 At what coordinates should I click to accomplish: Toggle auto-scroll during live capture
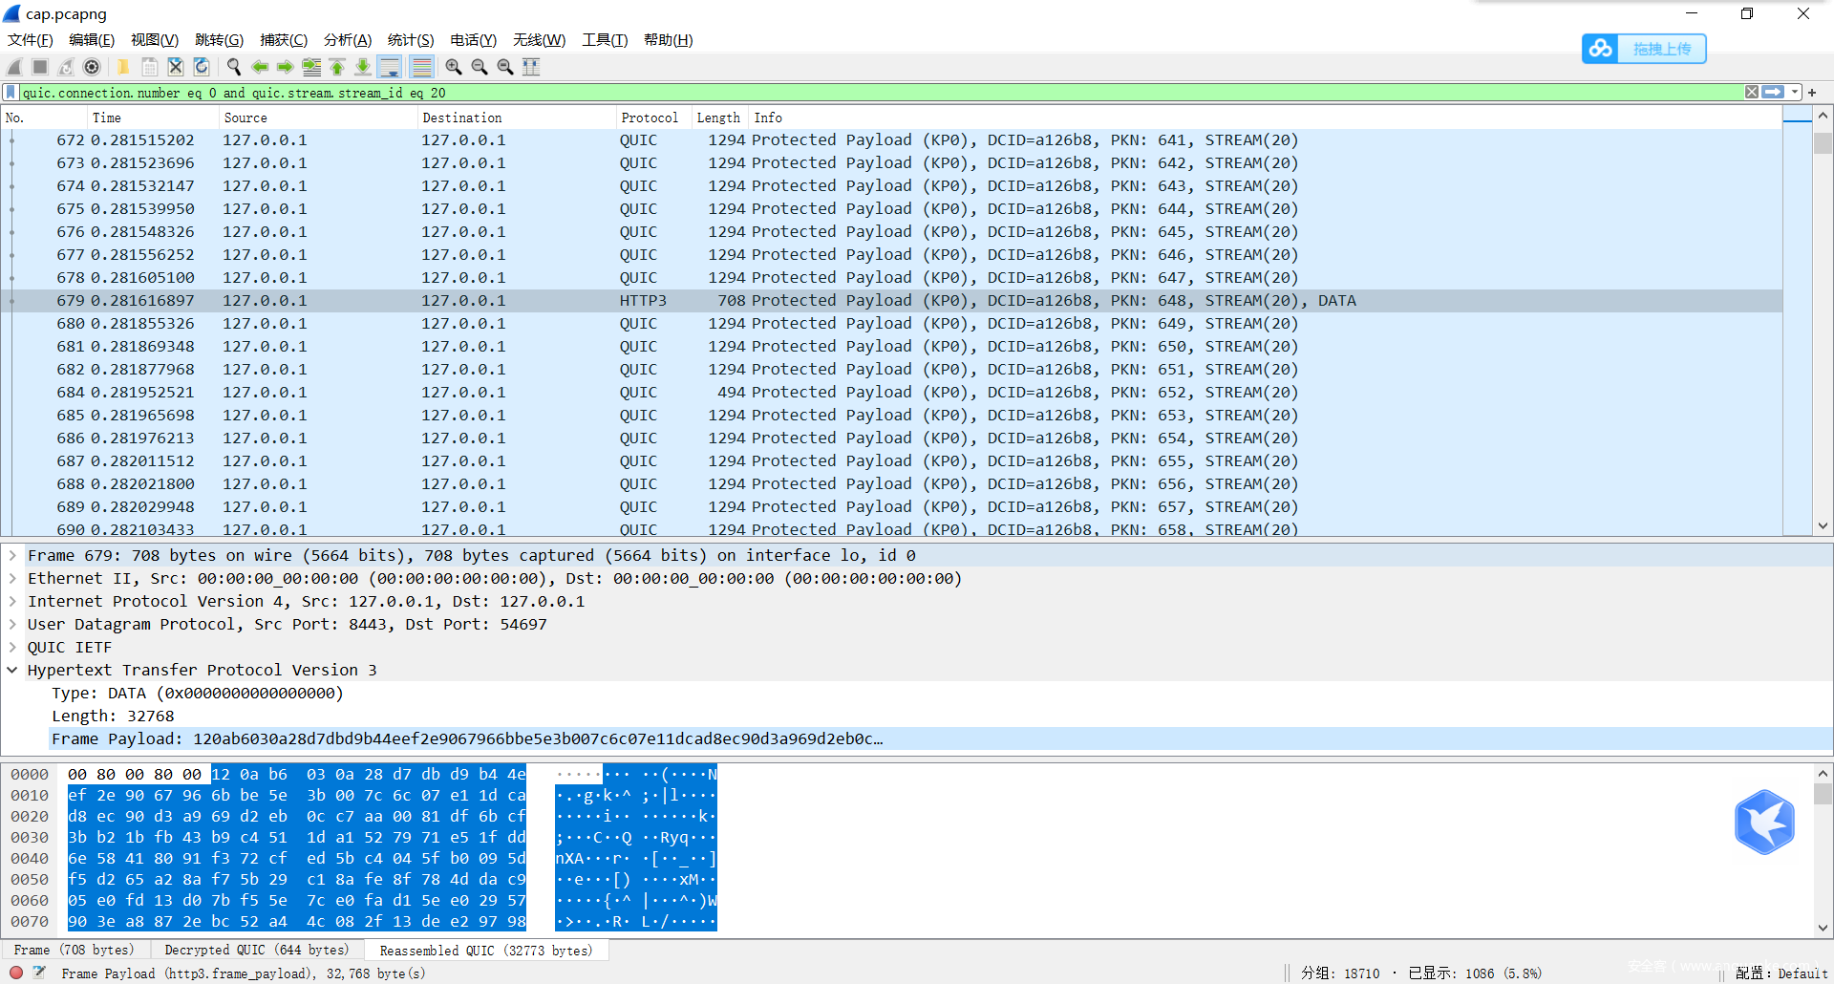pyautogui.click(x=390, y=67)
